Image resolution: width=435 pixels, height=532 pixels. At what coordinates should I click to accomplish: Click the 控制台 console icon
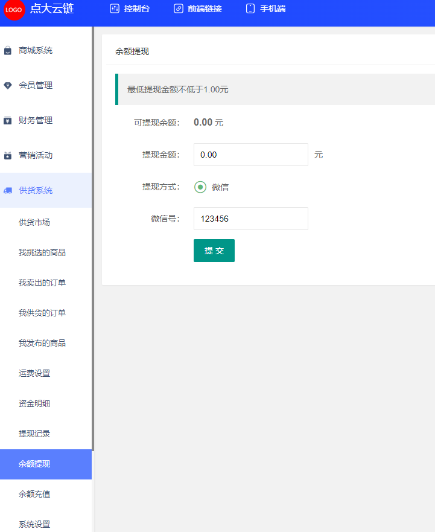115,9
